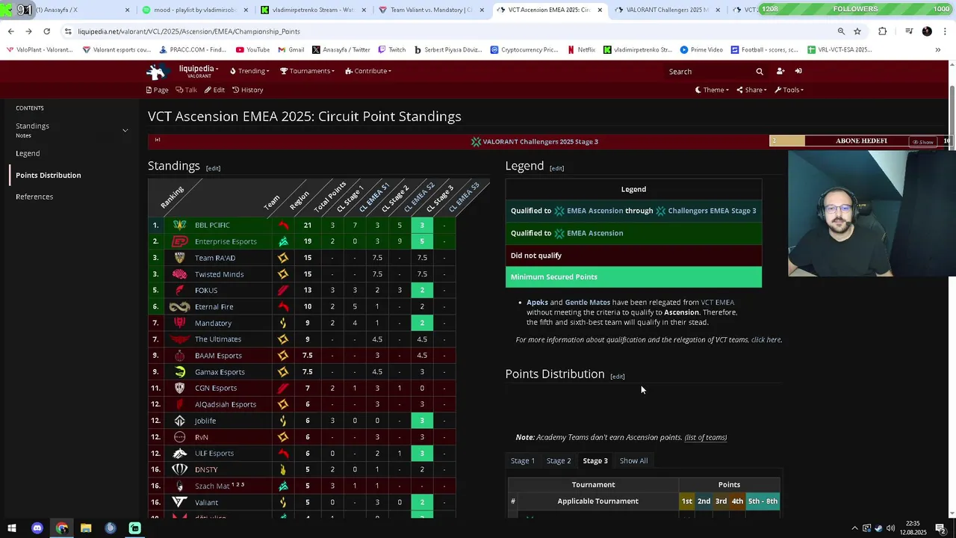The width and height of the screenshot is (956, 538).
Task: Select the Show All points tab
Action: click(x=633, y=460)
